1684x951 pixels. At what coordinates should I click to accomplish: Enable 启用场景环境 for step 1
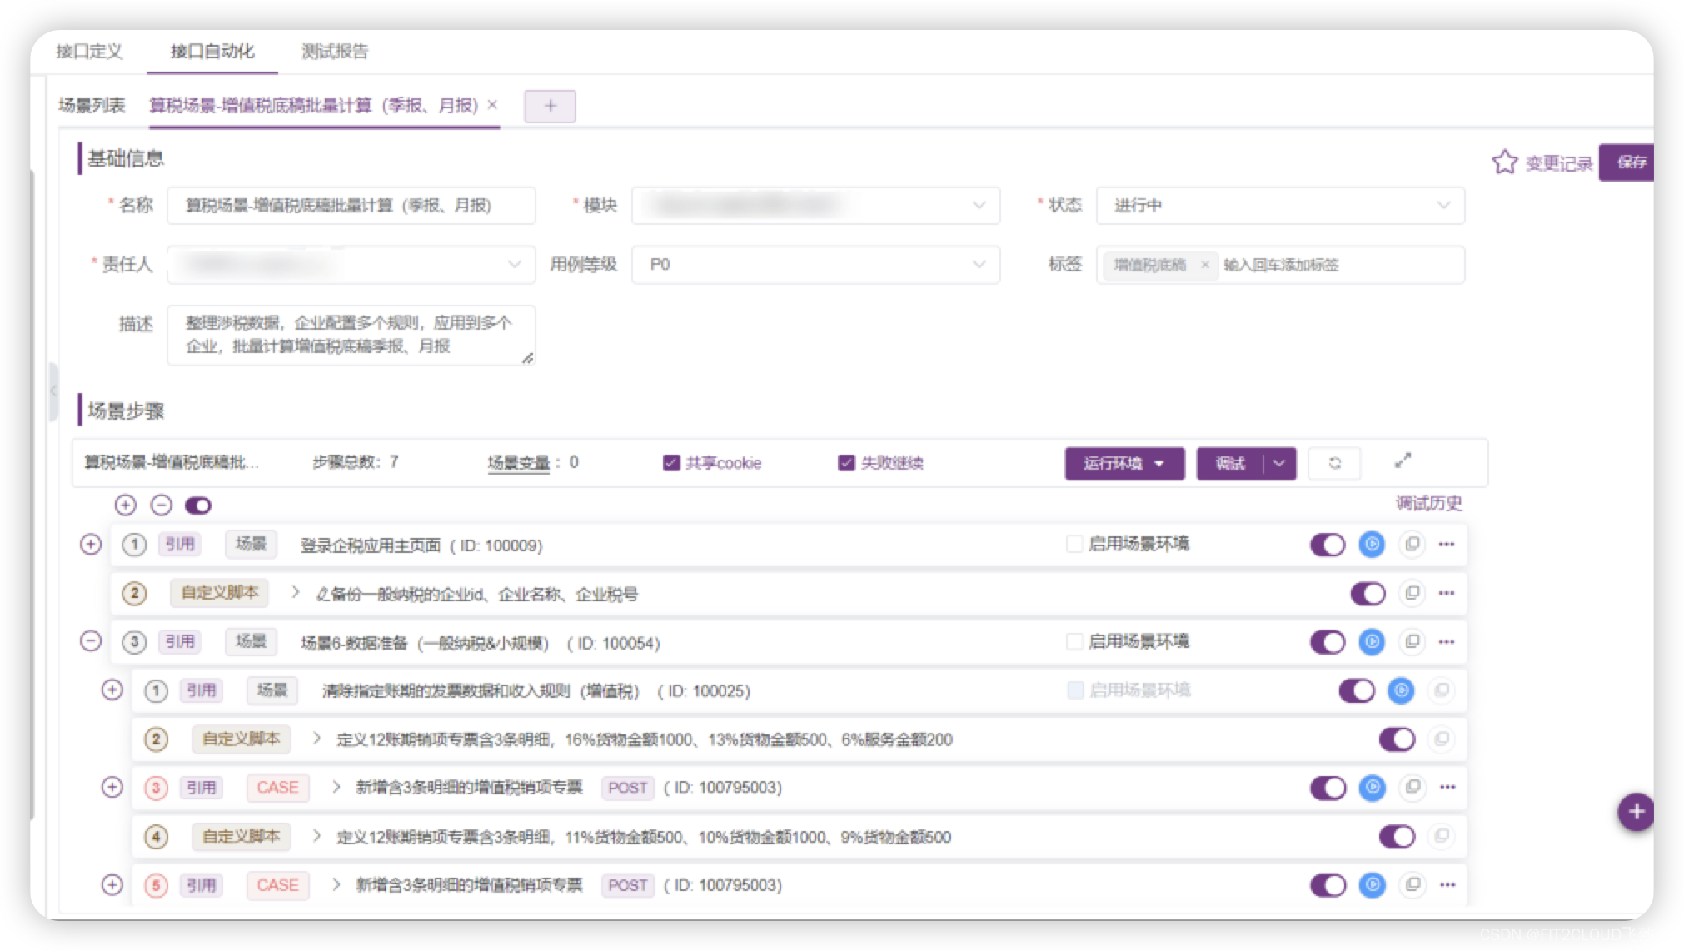[1074, 544]
